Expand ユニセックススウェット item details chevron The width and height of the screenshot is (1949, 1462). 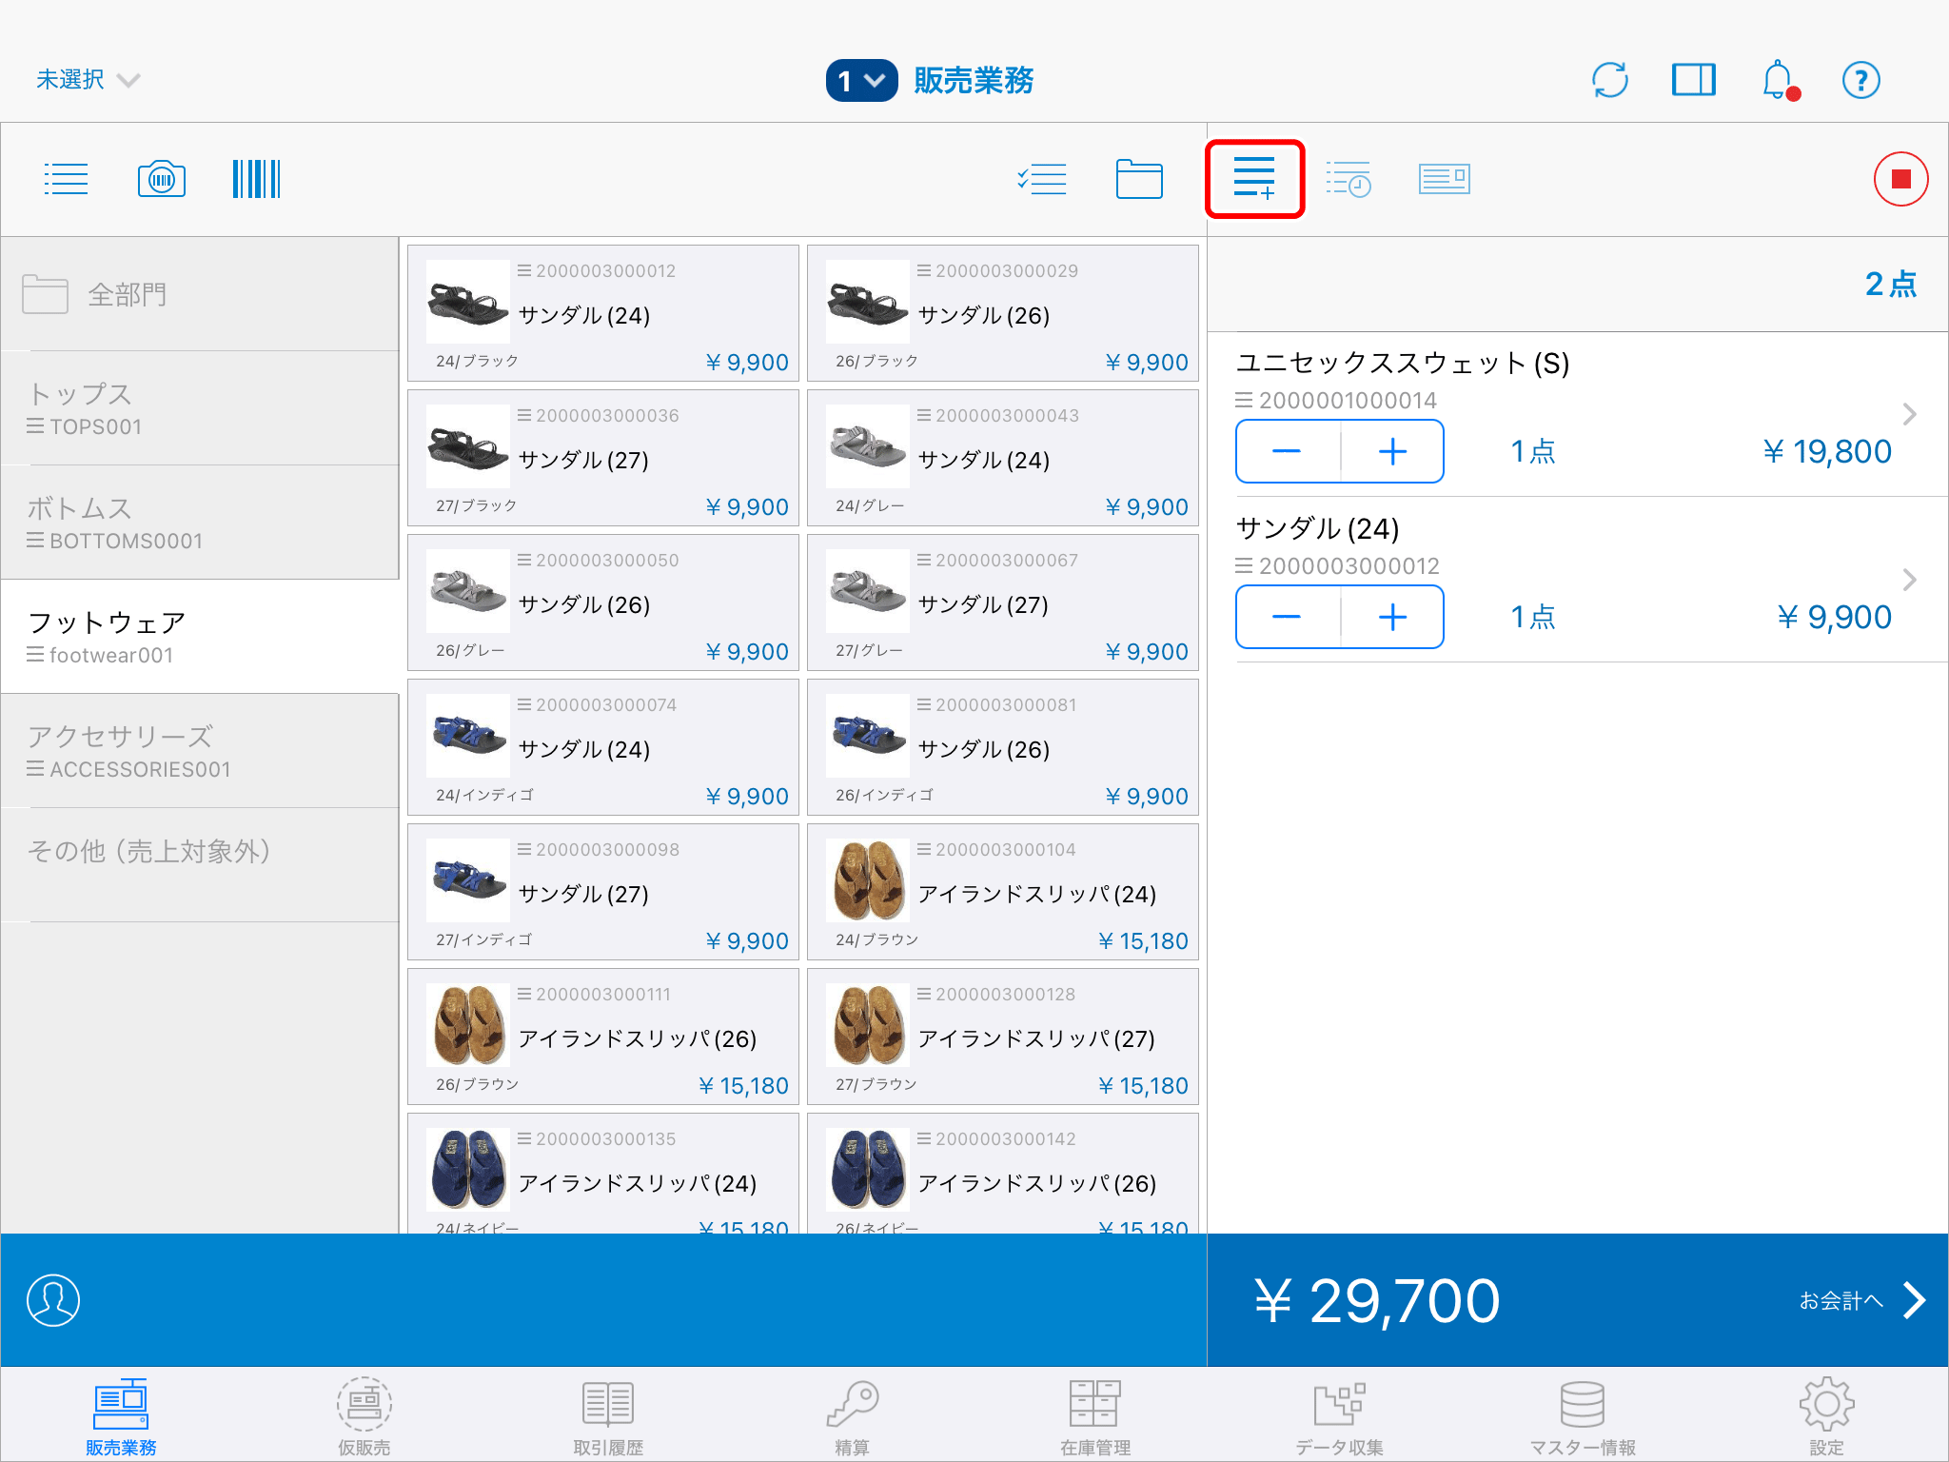[1908, 414]
